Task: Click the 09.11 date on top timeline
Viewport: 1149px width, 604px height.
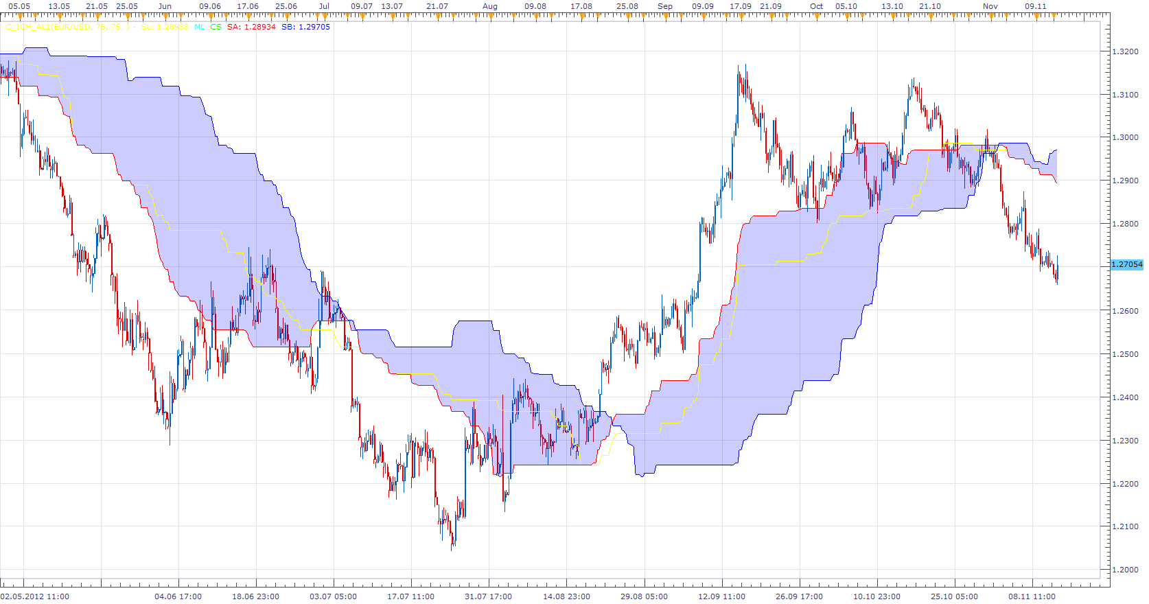Action: tap(1036, 6)
